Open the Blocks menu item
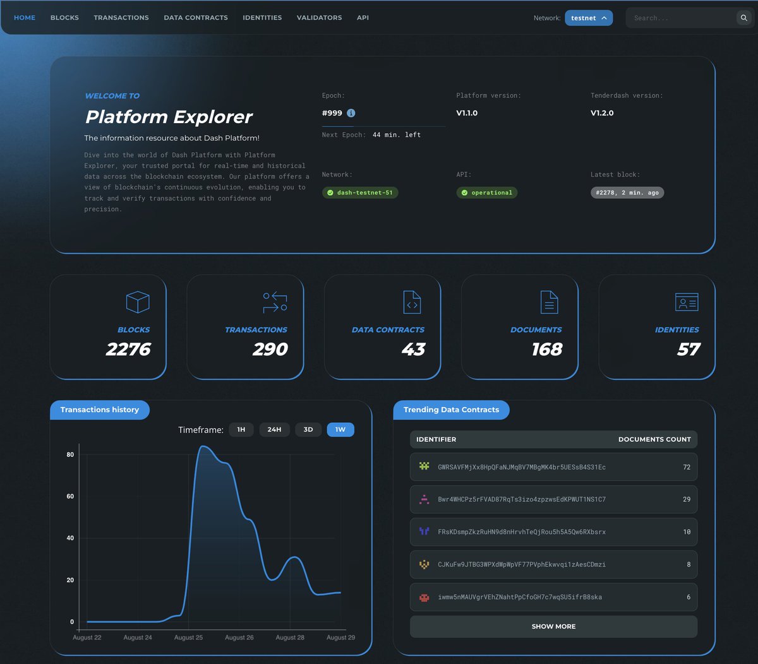Image resolution: width=758 pixels, height=664 pixels. (64, 18)
